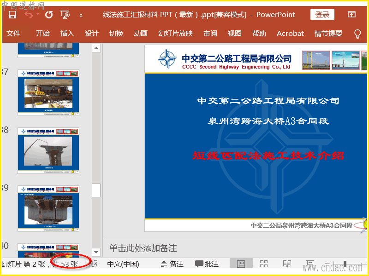Image resolution: width=369 pixels, height=276 pixels.
Task: Toggle the 备注 notes pane
Action: [172, 264]
